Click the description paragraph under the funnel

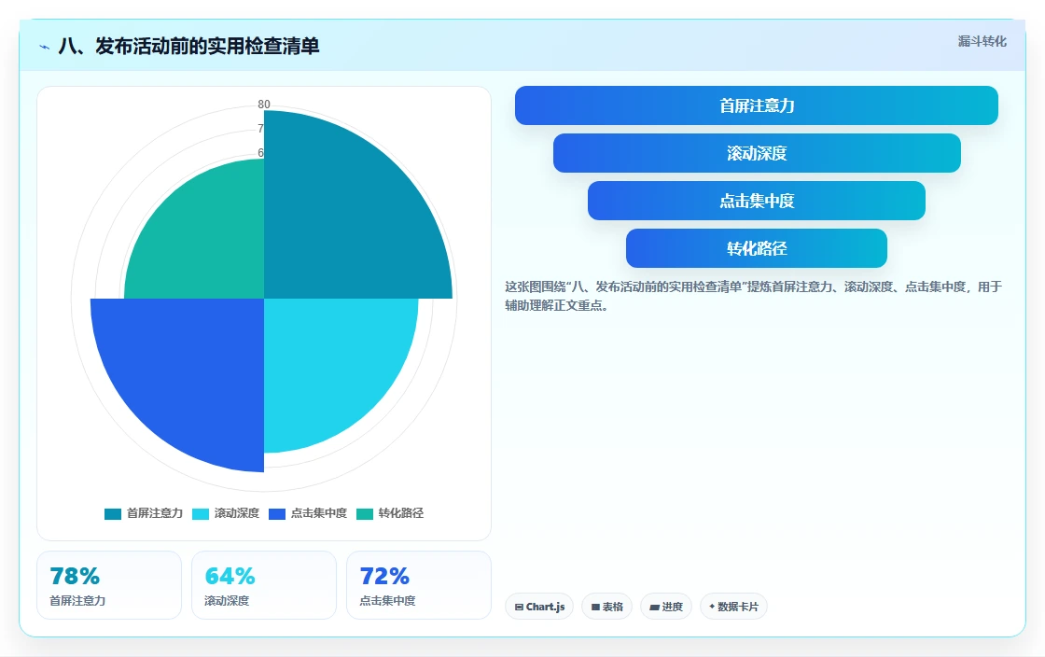[x=753, y=296]
